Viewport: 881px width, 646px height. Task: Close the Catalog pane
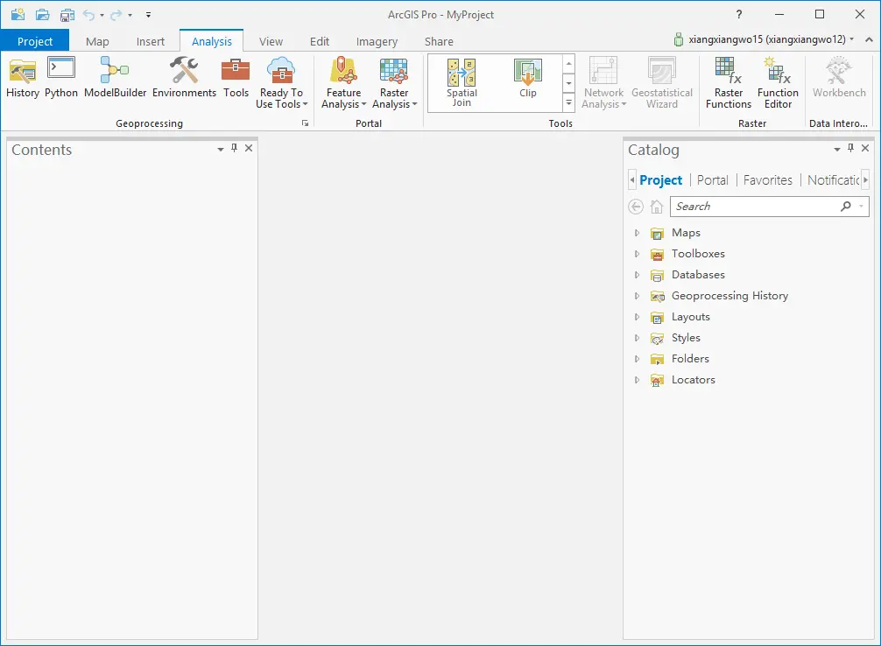coord(865,148)
